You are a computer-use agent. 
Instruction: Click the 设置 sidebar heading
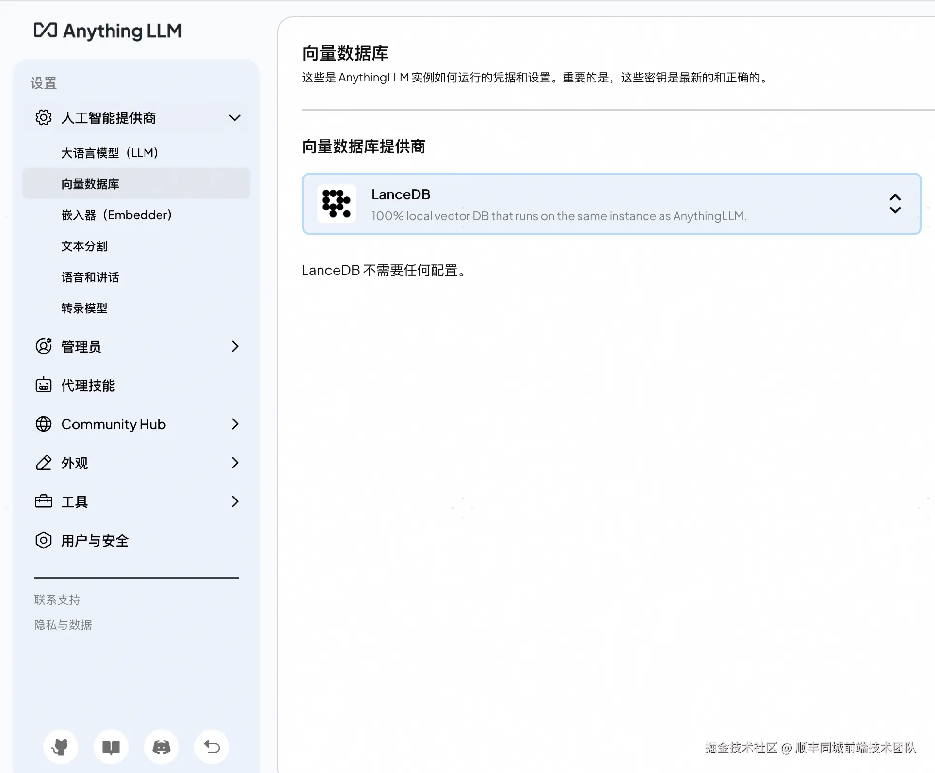coord(44,83)
